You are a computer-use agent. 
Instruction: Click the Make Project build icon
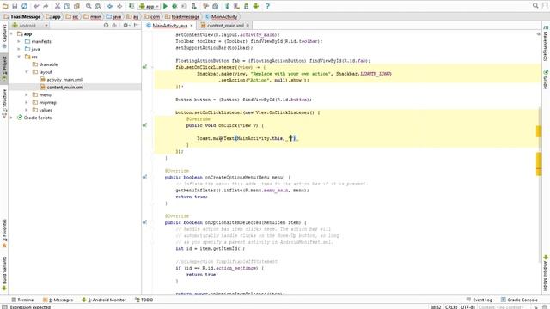(x=131, y=6)
